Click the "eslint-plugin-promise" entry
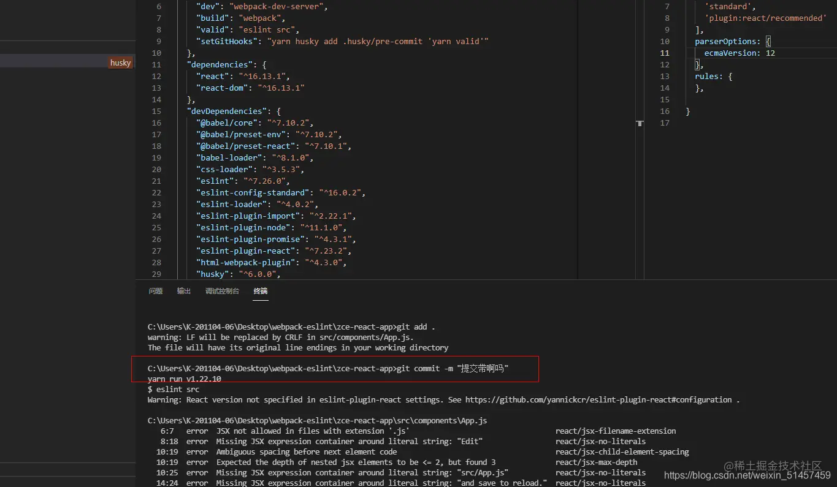Screen dimensions: 837x487 pos(276,240)
